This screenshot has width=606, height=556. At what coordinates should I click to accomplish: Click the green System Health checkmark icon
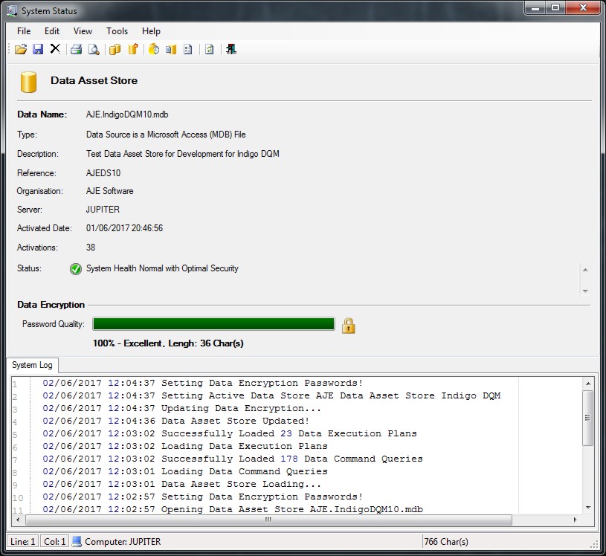tap(75, 269)
